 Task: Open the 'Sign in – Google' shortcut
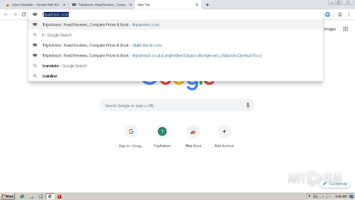point(131,136)
